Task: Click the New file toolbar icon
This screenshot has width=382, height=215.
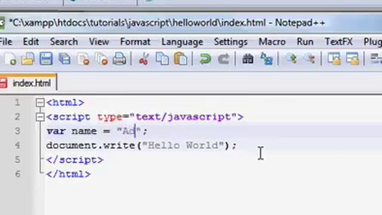Action: point(10,59)
